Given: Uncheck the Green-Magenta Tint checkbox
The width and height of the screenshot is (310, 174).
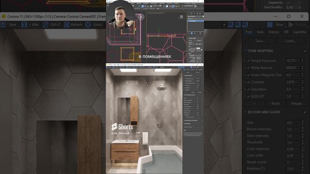Looking at the screenshot, I should pos(248,75).
